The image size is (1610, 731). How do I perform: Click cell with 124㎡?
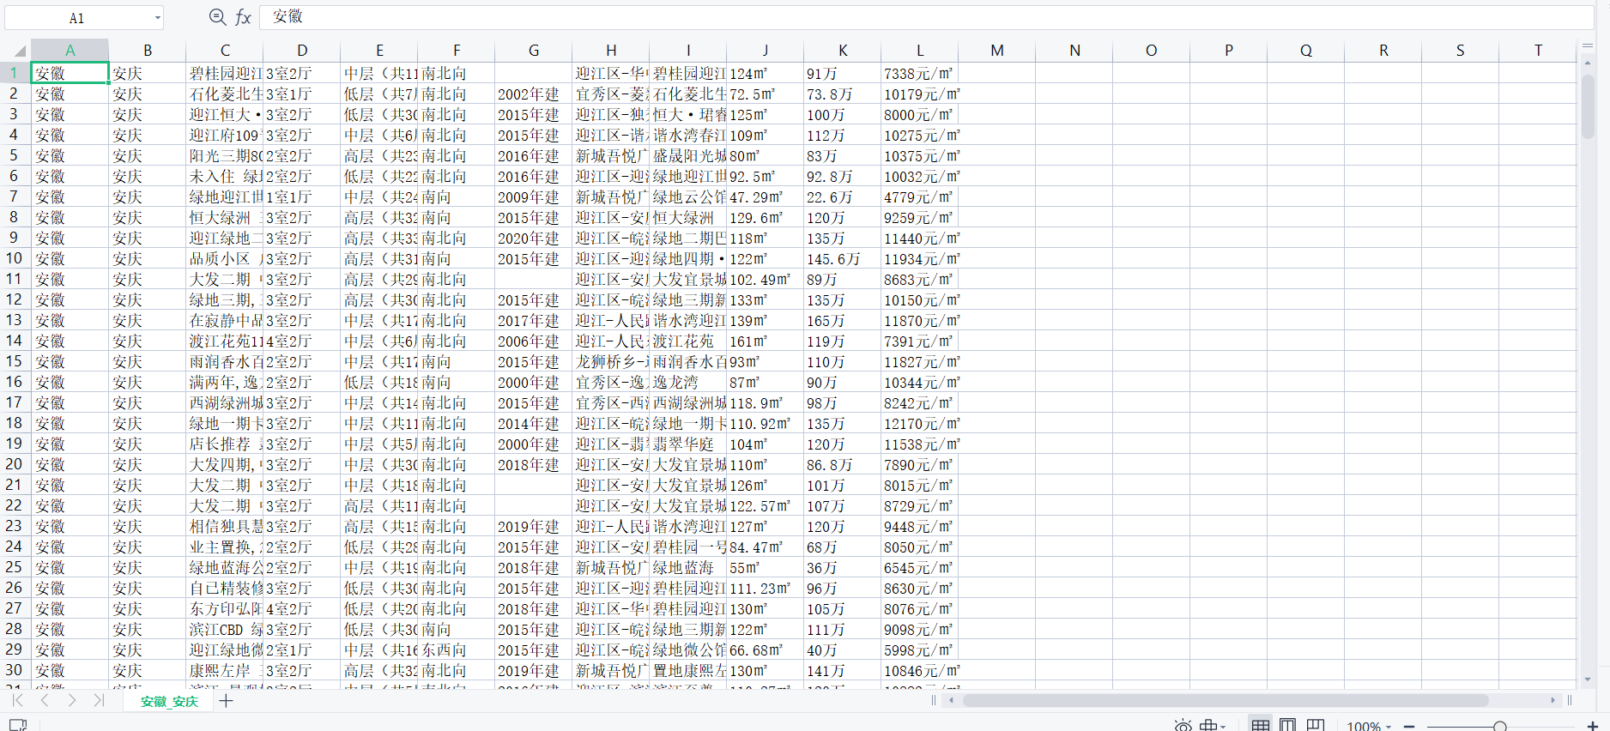766,73
